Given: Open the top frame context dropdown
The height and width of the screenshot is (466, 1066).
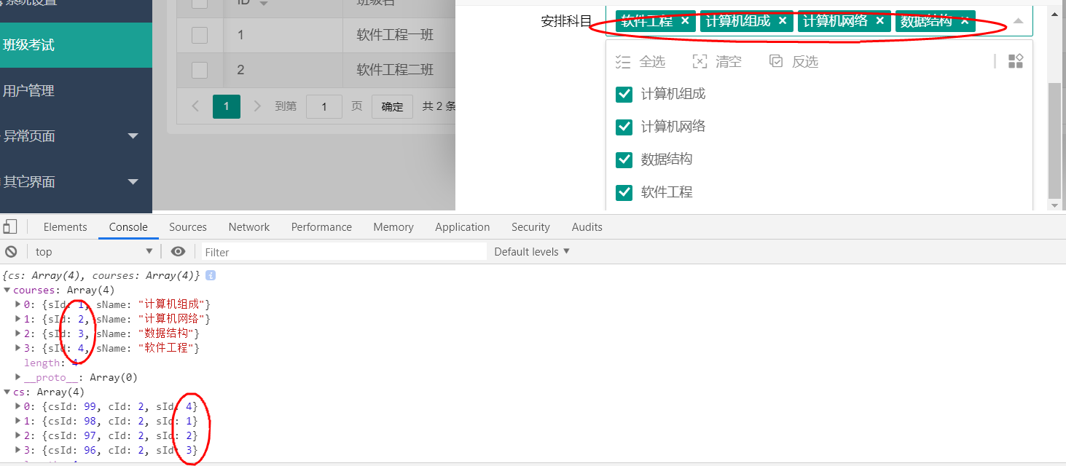Looking at the screenshot, I should tap(93, 251).
